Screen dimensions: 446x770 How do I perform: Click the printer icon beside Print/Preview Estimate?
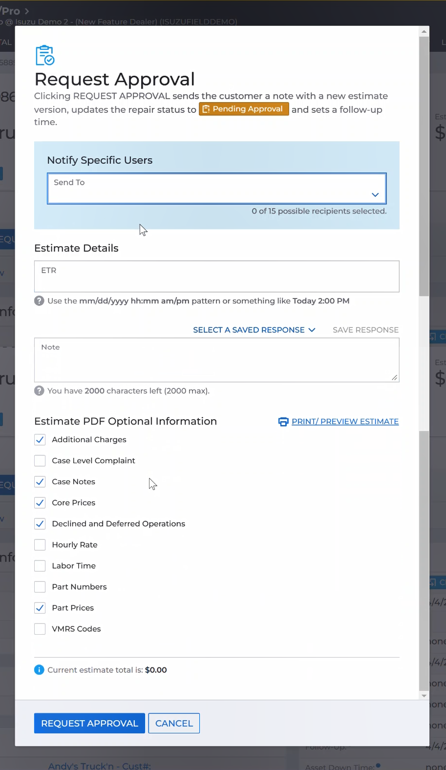pos(283,422)
